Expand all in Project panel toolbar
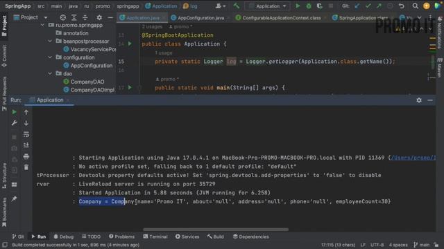This screenshot has width=444, height=249. 74,17
